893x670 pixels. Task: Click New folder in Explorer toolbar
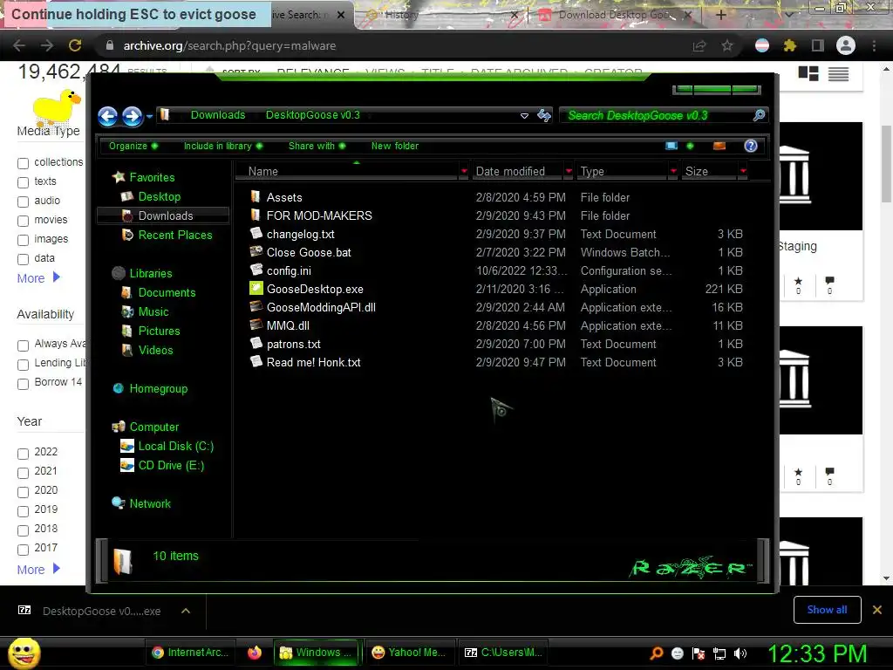click(x=395, y=146)
